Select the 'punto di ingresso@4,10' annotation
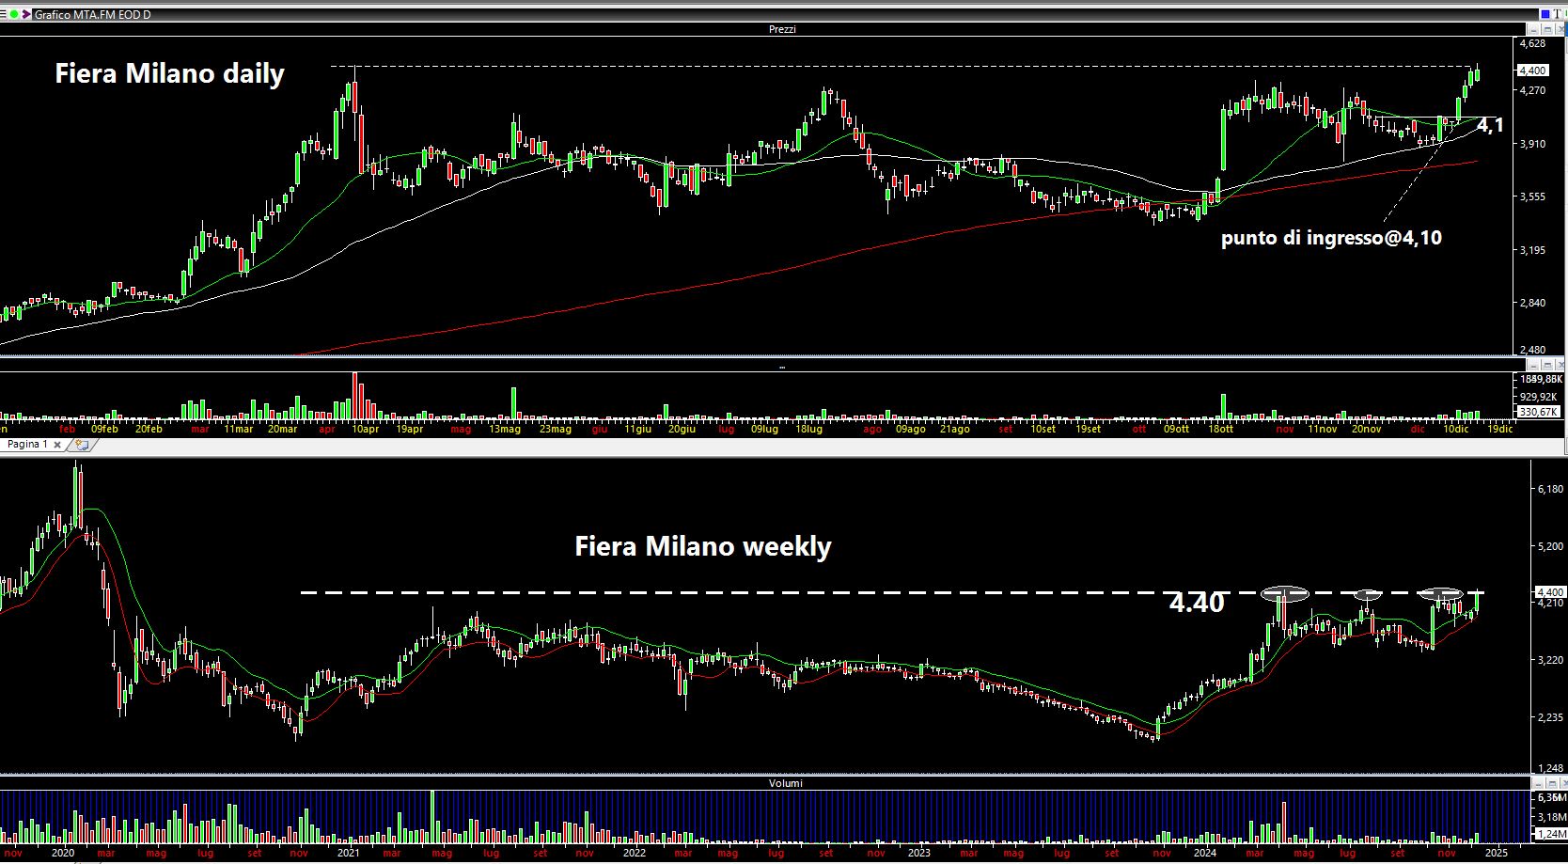Image resolution: width=1568 pixels, height=864 pixels. tap(1331, 238)
